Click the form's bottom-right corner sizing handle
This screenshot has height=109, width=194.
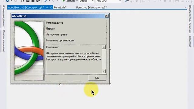click(x=110, y=84)
